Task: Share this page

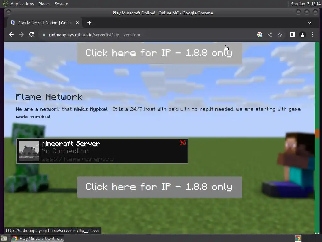Action: click(270, 35)
